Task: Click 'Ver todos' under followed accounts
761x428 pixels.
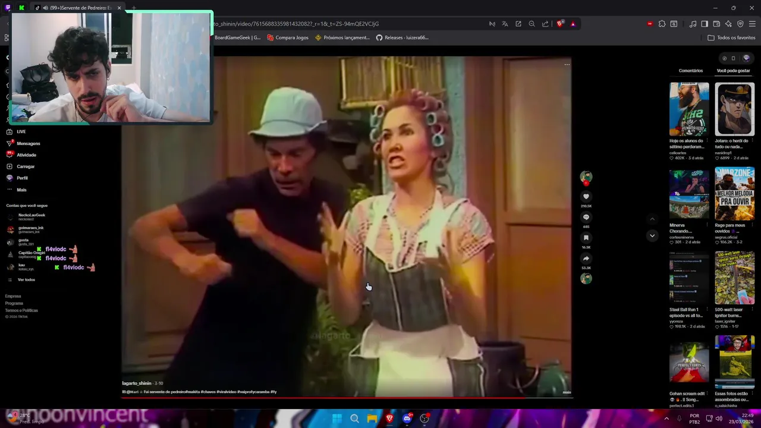Action: pyautogui.click(x=26, y=279)
